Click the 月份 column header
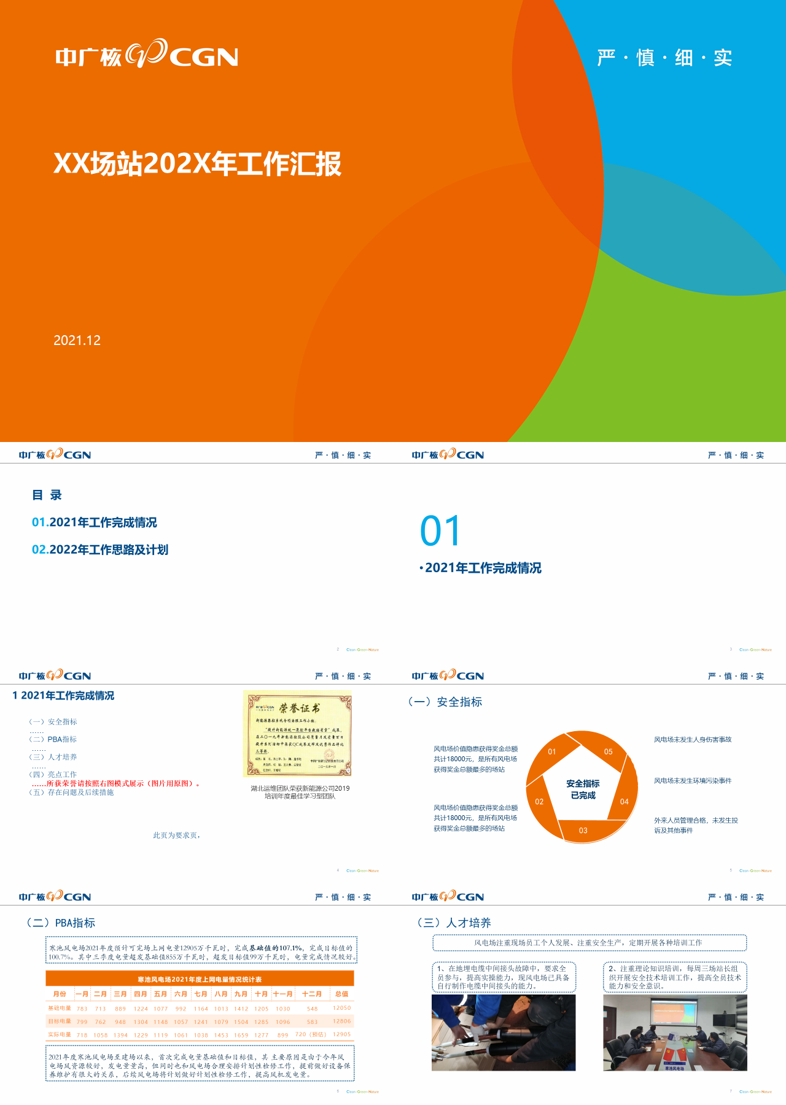 click(x=60, y=994)
